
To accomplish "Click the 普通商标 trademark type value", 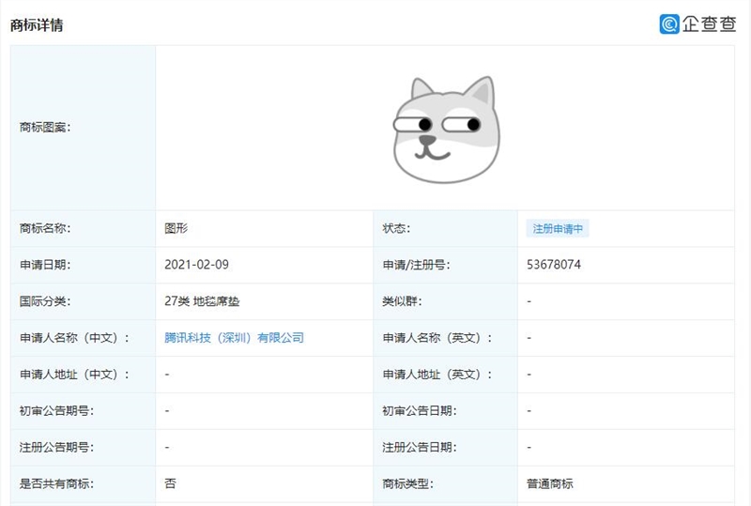I will coord(549,484).
